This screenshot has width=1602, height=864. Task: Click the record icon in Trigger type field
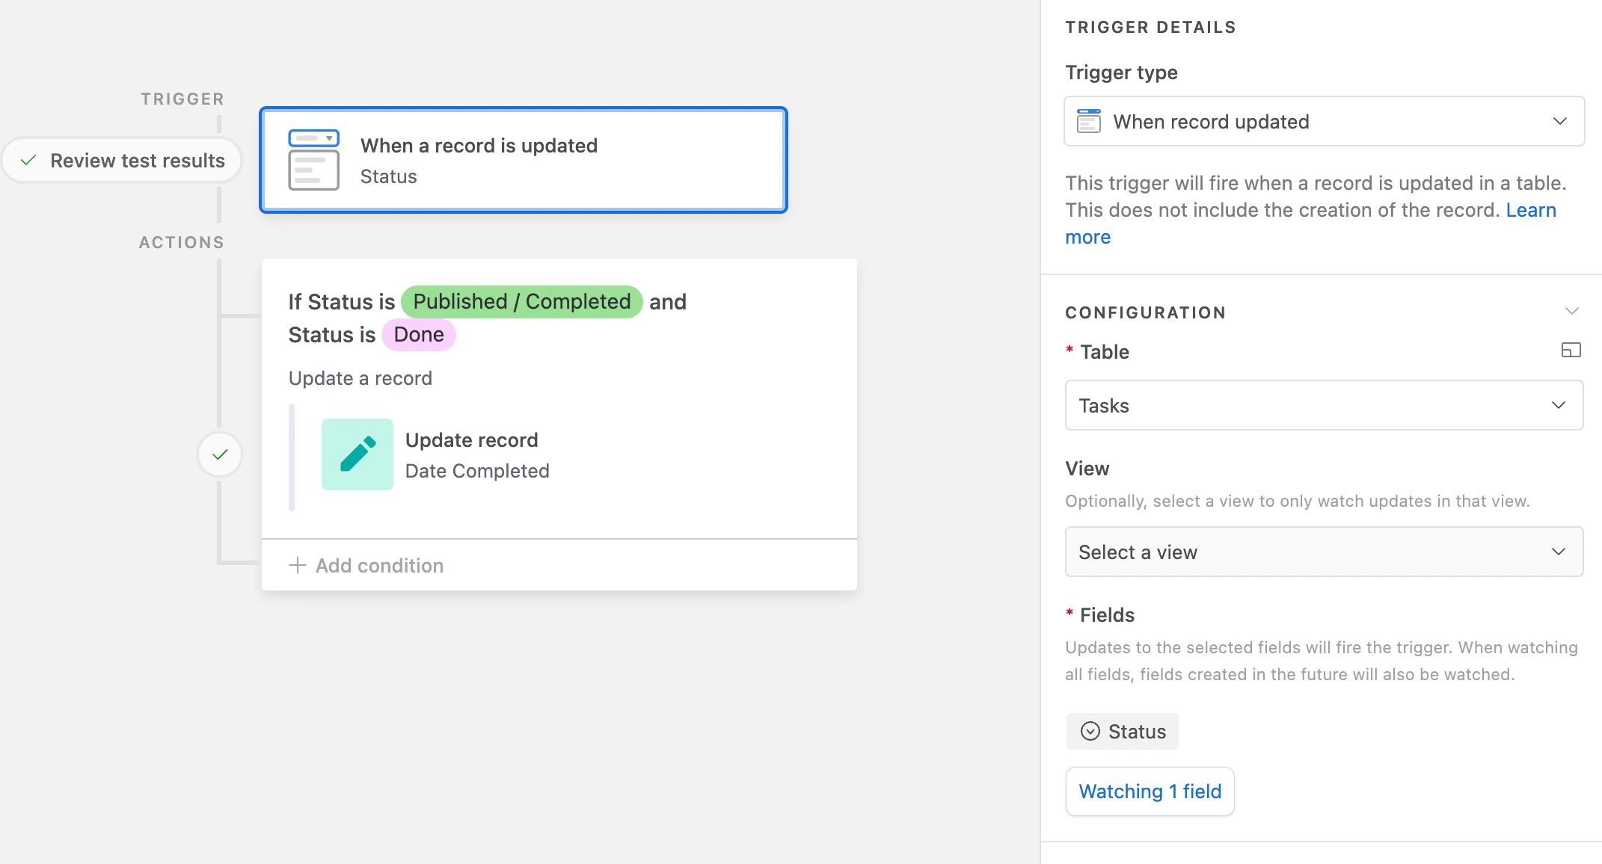[1088, 121]
